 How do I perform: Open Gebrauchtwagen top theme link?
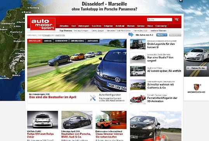(81, 31)
